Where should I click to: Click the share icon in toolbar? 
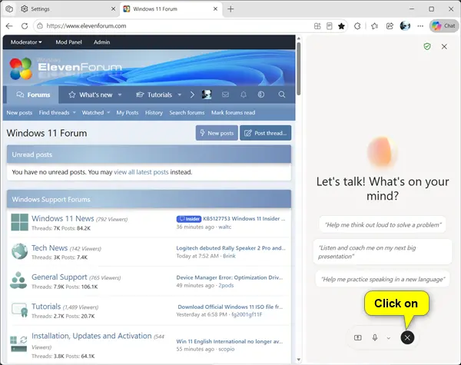click(390, 26)
